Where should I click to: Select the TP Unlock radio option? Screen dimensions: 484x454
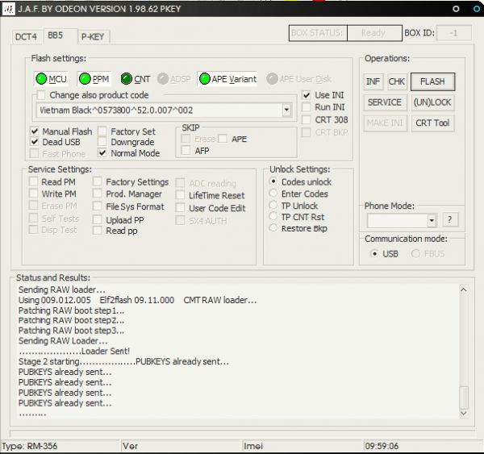[x=273, y=206]
